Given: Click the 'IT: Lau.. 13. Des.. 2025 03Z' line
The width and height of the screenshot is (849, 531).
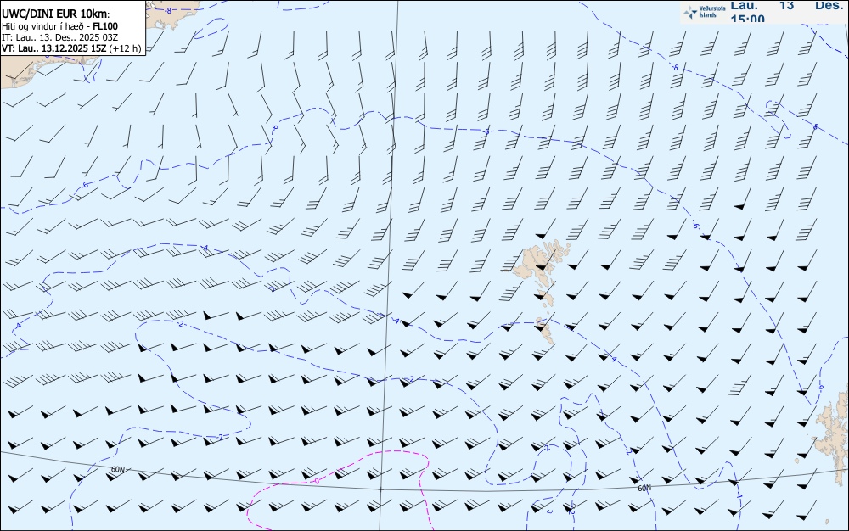Looking at the screenshot, I should point(60,37).
